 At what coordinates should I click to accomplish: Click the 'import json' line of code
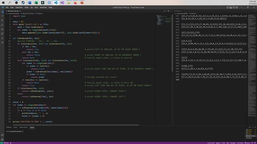pos(19,16)
